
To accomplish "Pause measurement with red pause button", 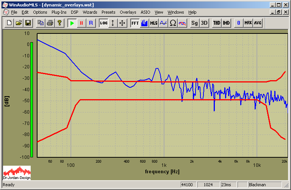I will [81, 23].
